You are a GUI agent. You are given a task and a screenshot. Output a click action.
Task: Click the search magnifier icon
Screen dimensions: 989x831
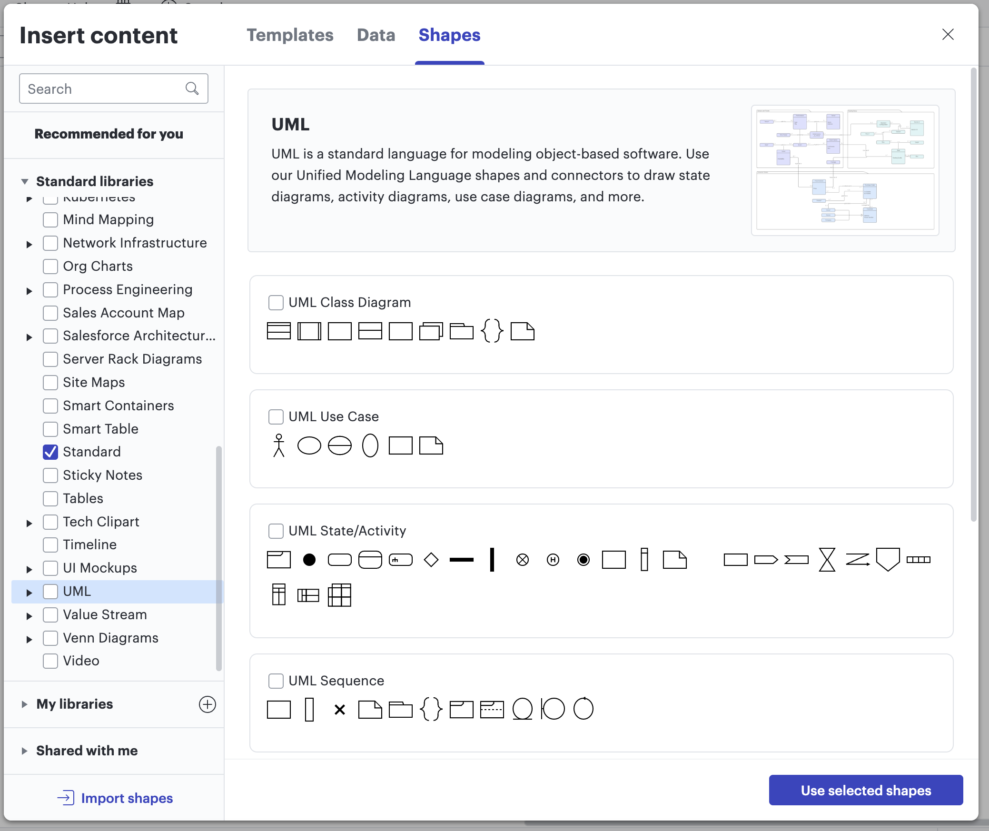point(192,89)
